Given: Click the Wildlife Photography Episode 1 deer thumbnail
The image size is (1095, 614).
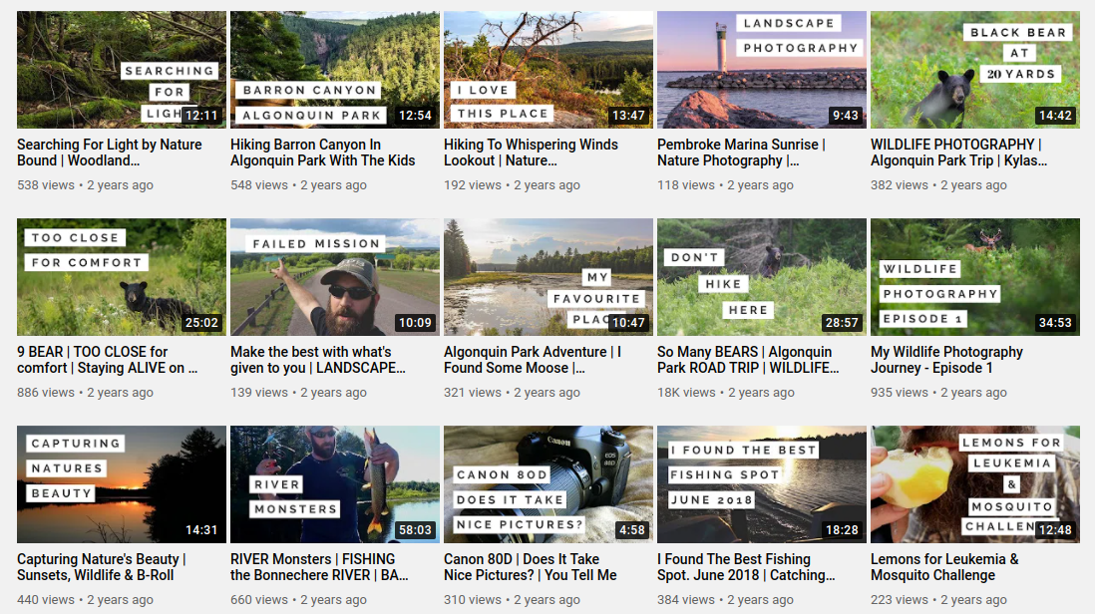Looking at the screenshot, I should pos(975,277).
